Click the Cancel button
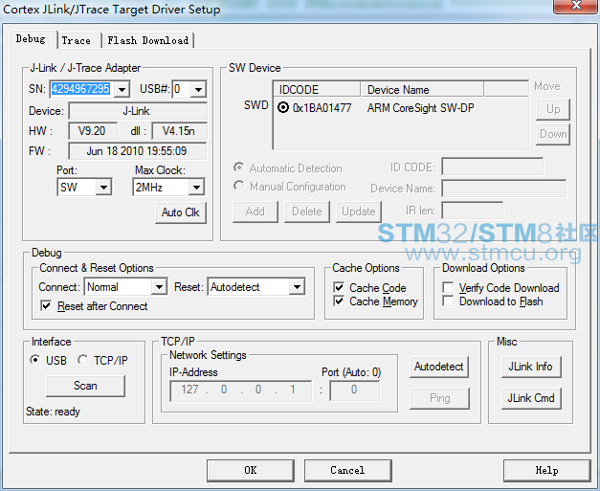 tap(347, 470)
